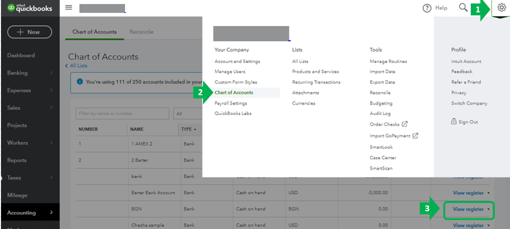This screenshot has height=229, width=510.
Task: Open Import GoPayment external link icon
Action: tap(416, 136)
